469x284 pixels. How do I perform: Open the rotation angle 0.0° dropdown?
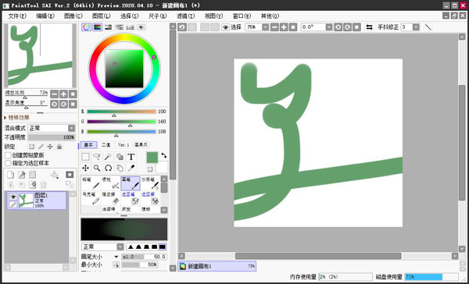pos(329,27)
